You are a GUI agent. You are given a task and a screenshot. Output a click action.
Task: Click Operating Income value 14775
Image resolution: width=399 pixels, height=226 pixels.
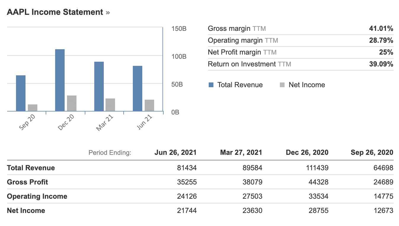click(384, 196)
